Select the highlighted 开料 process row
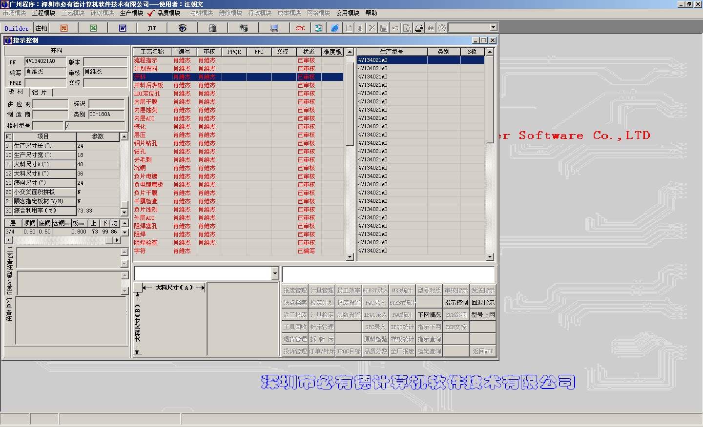Image resolution: width=703 pixels, height=427 pixels. (x=239, y=77)
